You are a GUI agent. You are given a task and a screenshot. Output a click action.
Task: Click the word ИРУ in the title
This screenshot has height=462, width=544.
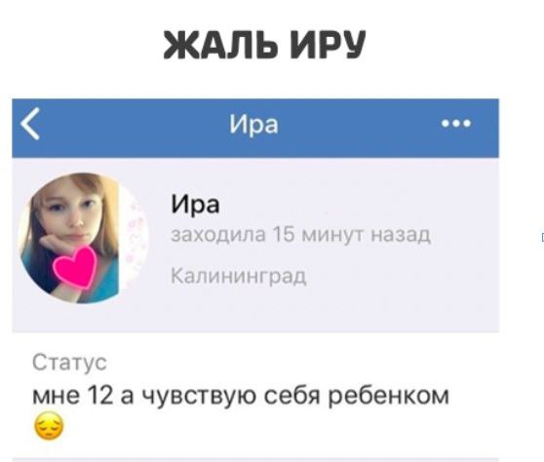coord(329,45)
